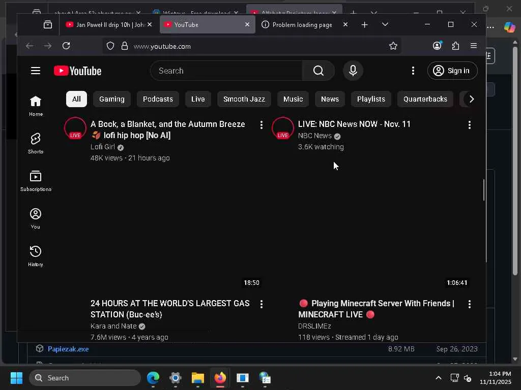The width and height of the screenshot is (521, 390).
Task: Focus the YouTube search field
Action: tap(226, 71)
